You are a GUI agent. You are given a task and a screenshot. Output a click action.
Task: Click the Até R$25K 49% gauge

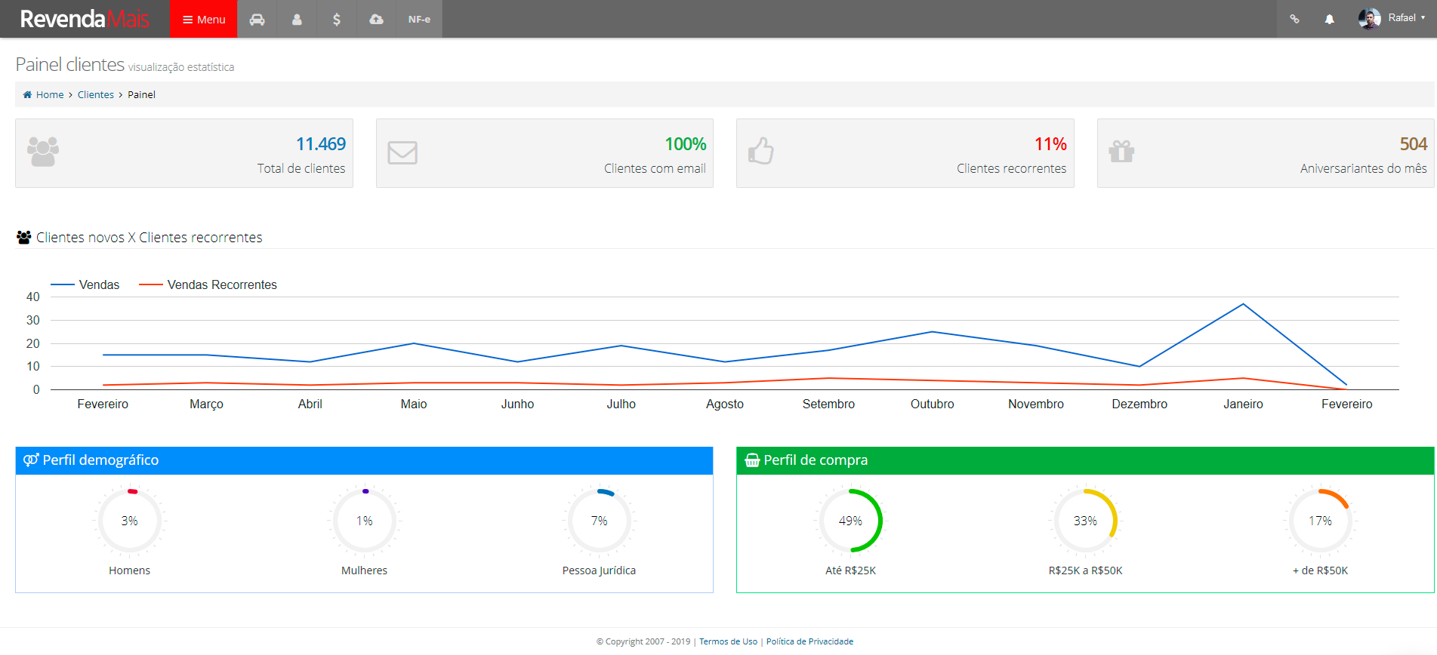[850, 521]
